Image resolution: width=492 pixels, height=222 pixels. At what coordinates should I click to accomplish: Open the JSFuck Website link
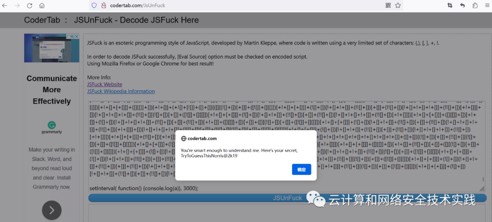pos(104,84)
